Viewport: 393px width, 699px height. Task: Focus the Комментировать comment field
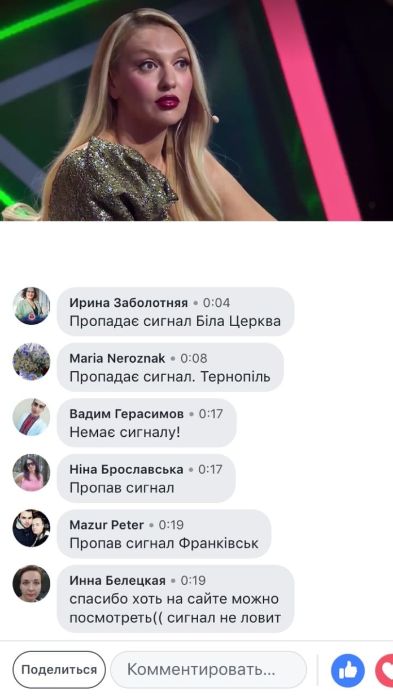[208, 670]
